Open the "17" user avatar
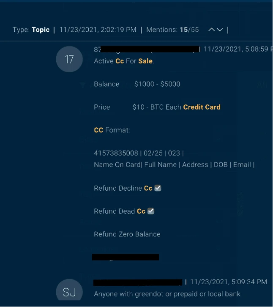Image resolution: width=273 pixels, height=307 pixels. click(x=69, y=59)
